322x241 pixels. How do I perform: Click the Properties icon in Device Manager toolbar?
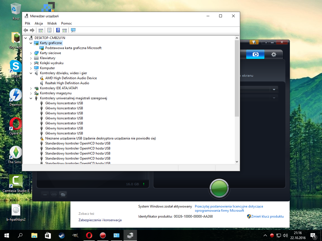[x=49, y=30]
